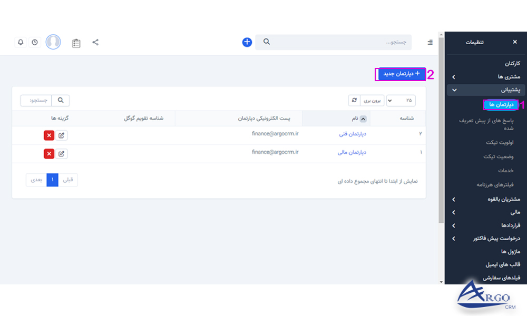Click the share icon in the header
The image size is (527, 316).
95,42
